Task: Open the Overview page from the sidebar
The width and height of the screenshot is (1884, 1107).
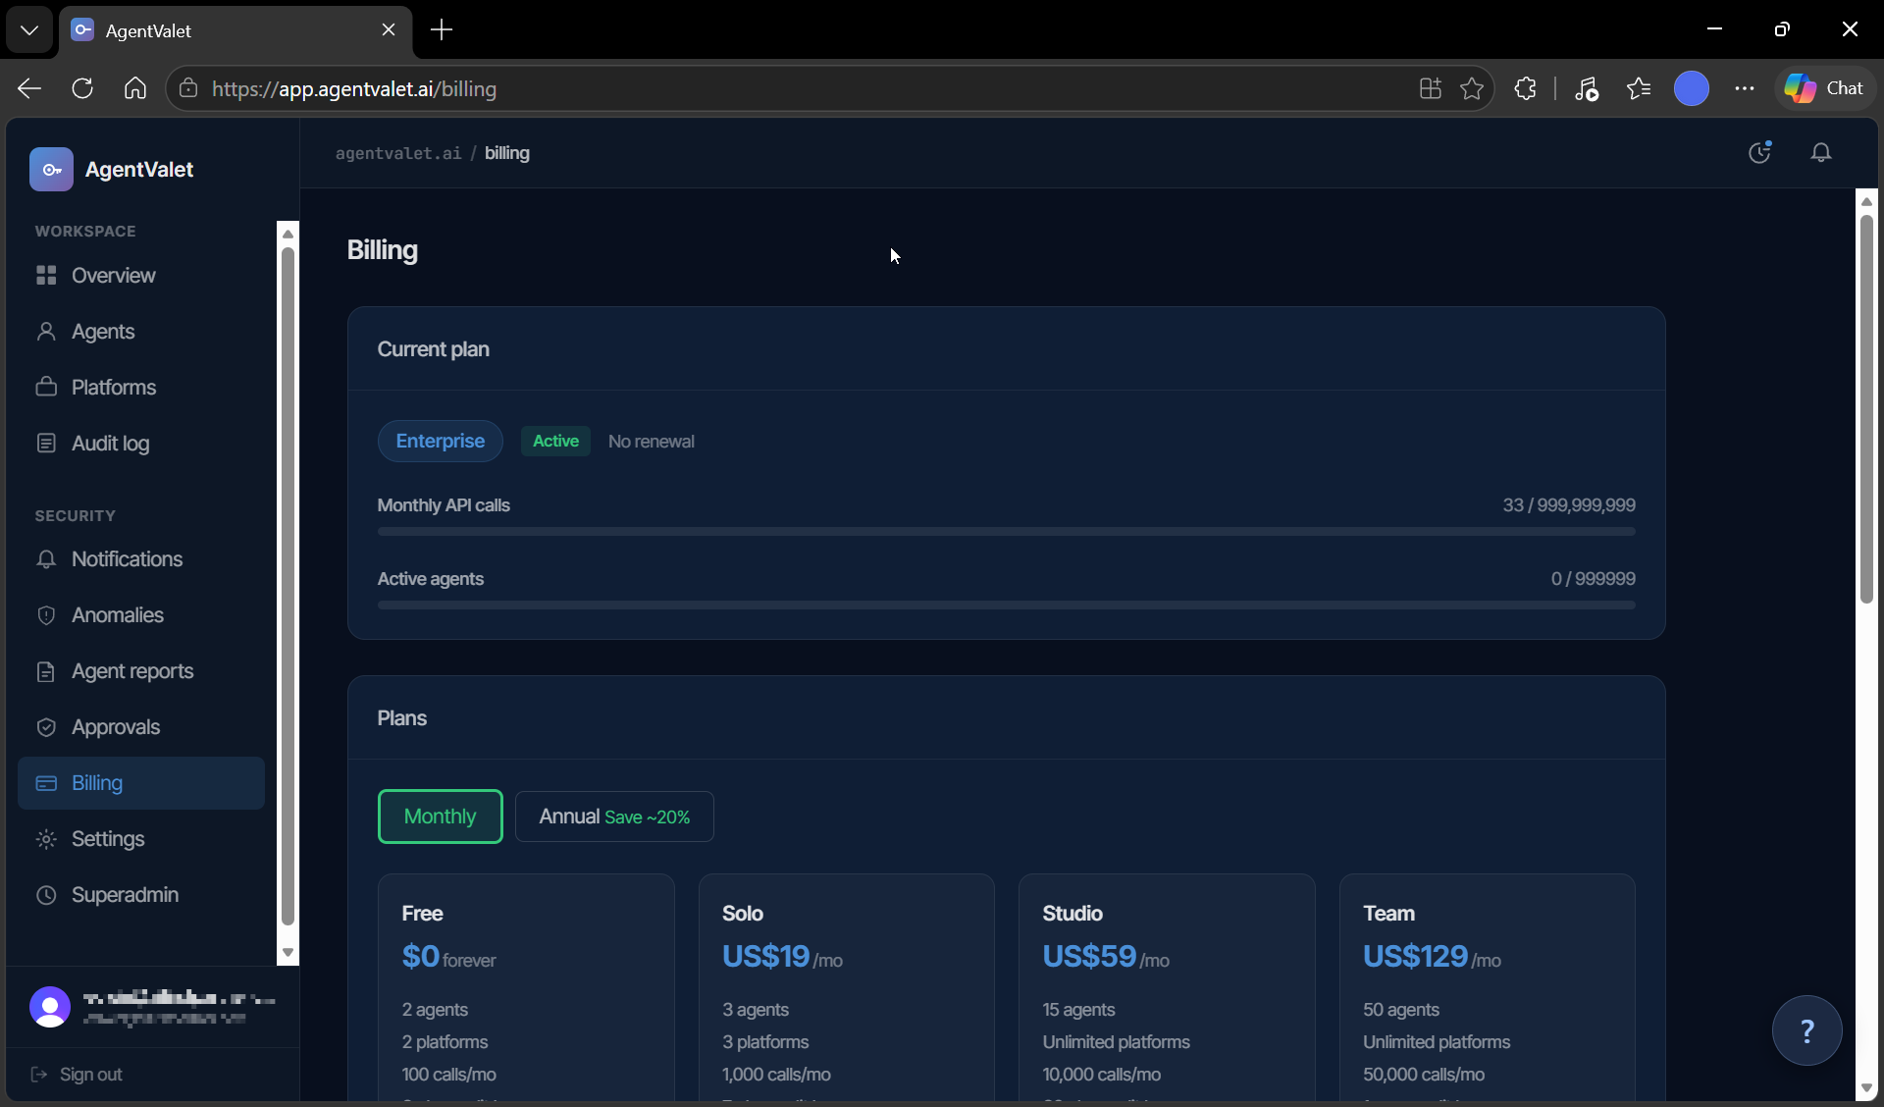Action: pyautogui.click(x=141, y=276)
